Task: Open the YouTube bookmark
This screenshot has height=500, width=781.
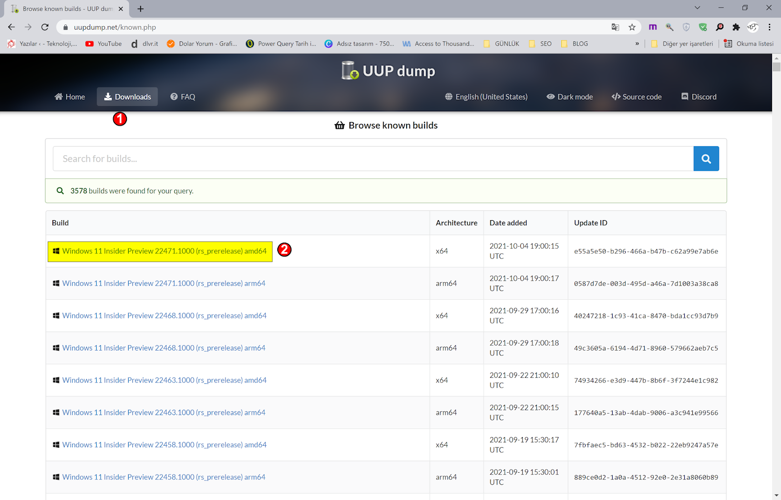Action: [103, 43]
